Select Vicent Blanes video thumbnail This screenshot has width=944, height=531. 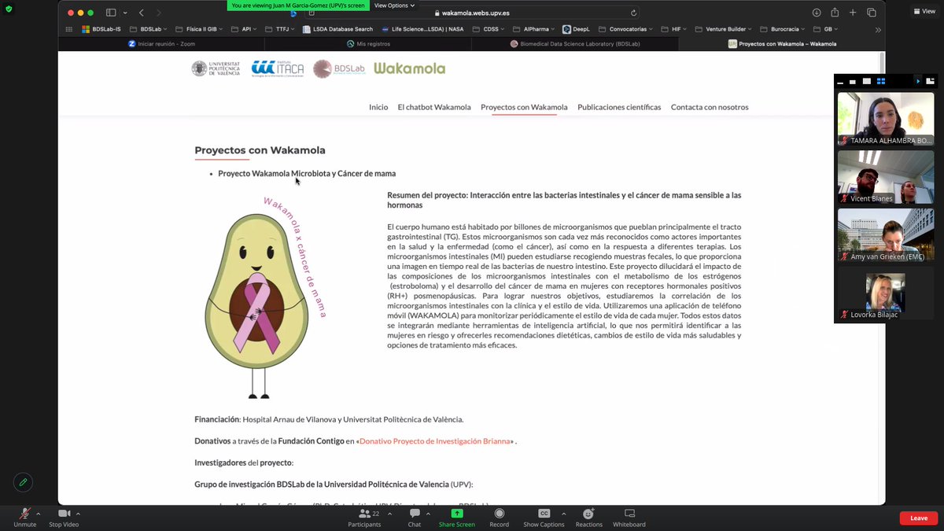tap(886, 177)
